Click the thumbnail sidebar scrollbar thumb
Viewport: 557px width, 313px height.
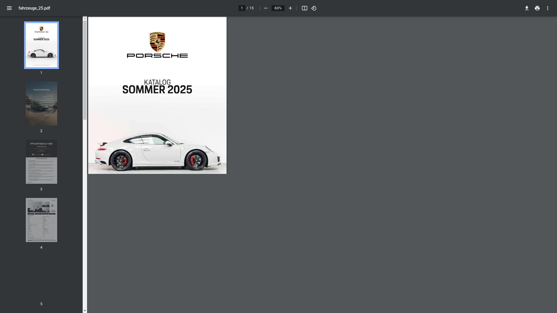coord(85,70)
